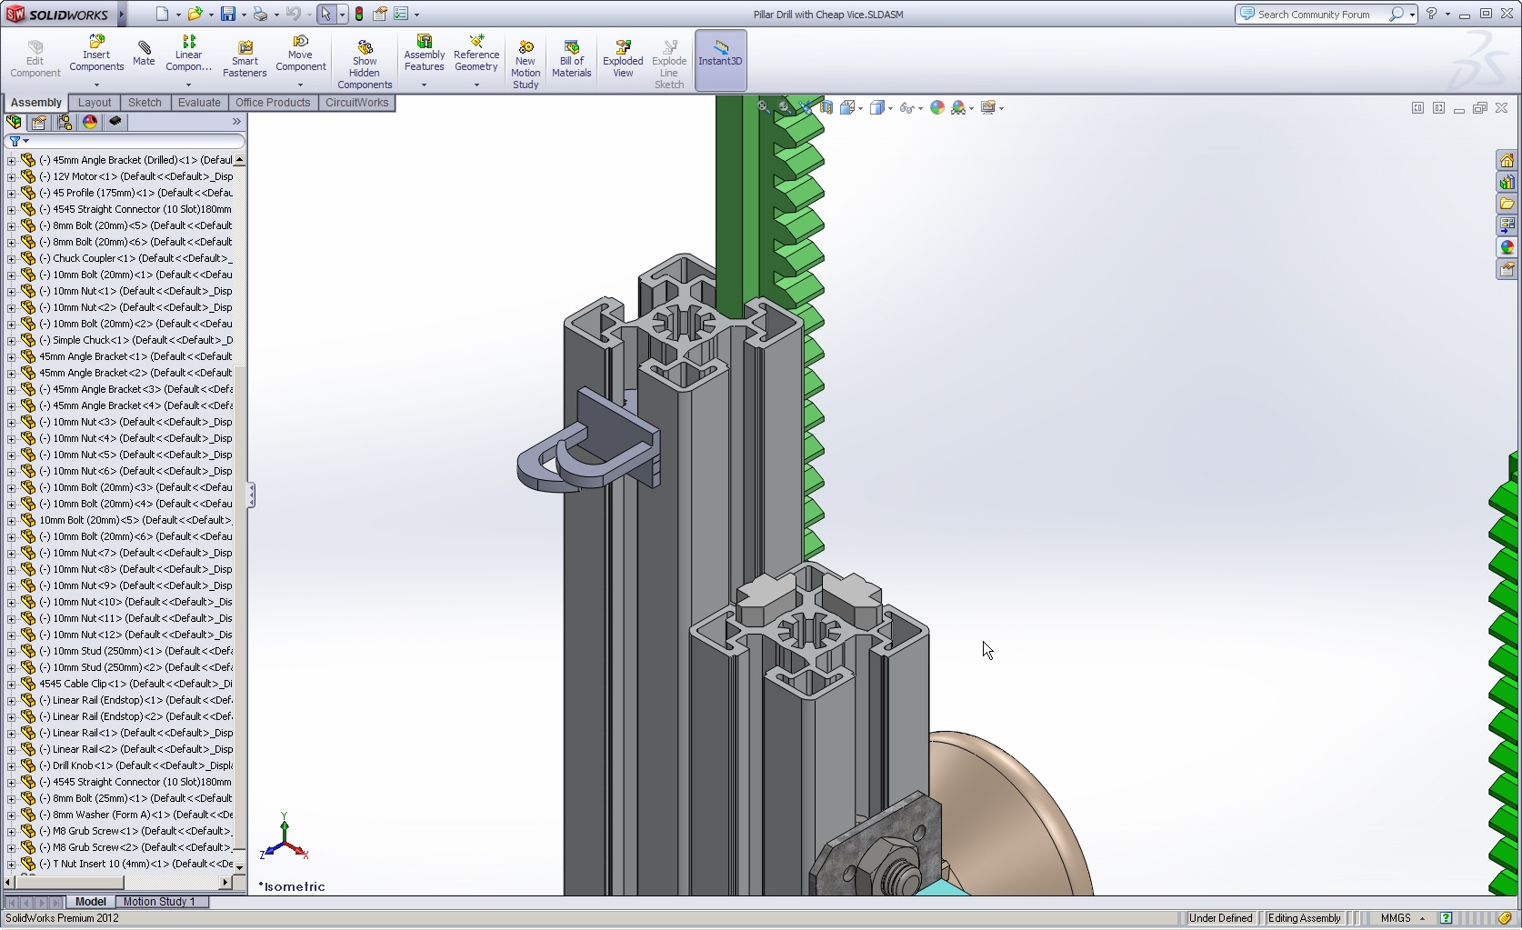Click the Edit Appearance color ball icon
1522x930 pixels.
(x=937, y=108)
